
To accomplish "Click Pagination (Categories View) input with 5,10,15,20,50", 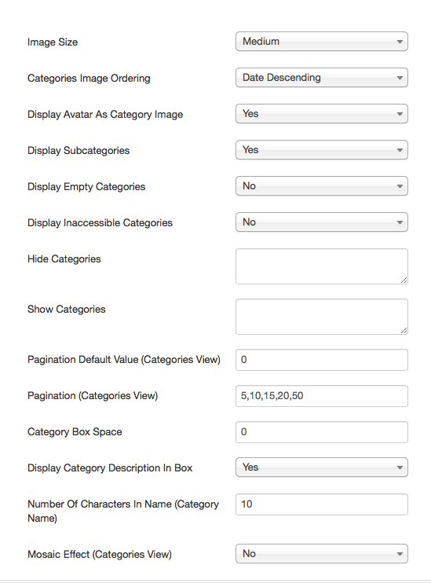I will click(322, 396).
